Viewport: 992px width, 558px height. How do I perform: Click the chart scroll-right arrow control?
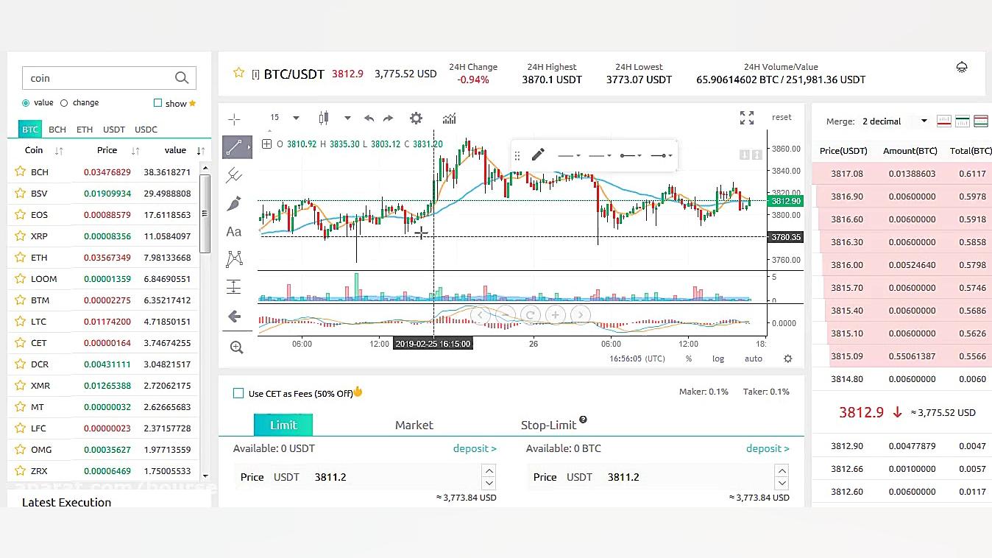580,315
